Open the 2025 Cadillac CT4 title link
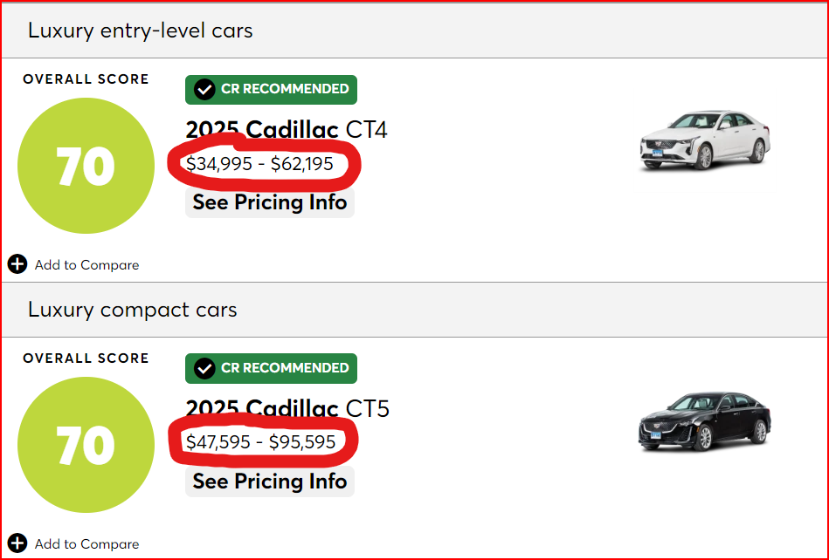829x560 pixels. (x=287, y=130)
